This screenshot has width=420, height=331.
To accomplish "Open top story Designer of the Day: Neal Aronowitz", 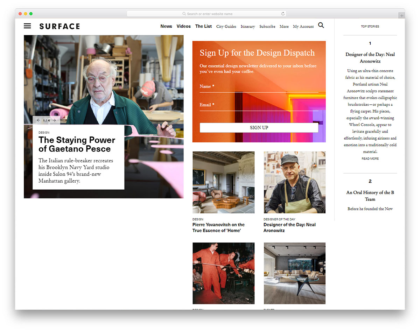I will click(x=370, y=58).
